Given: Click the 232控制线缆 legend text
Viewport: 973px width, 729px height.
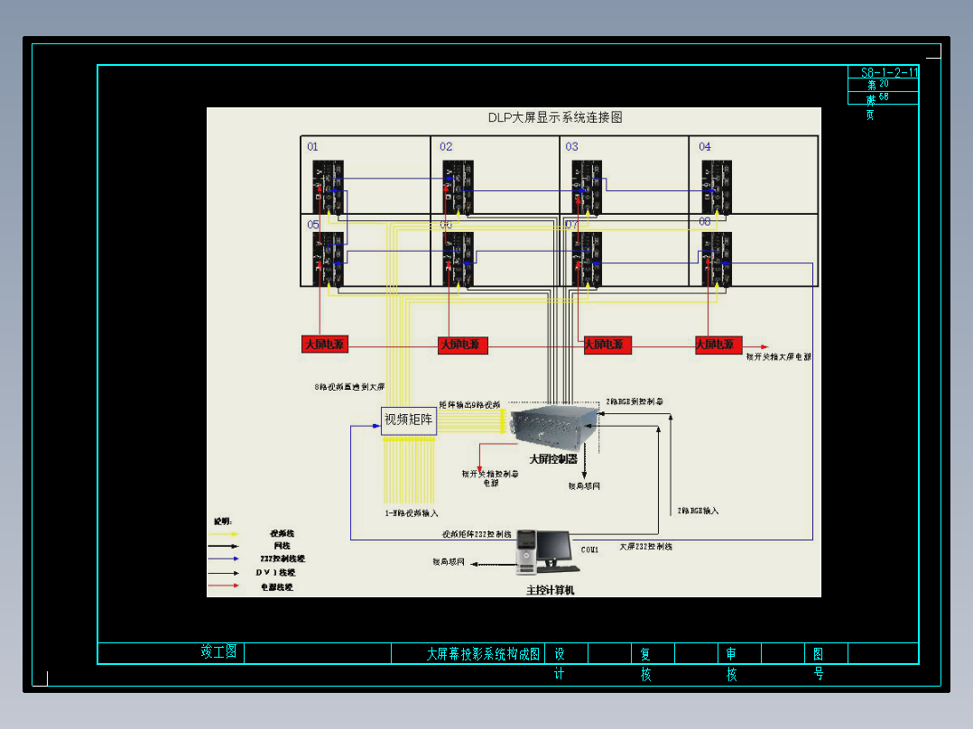Looking at the screenshot, I should (x=283, y=559).
